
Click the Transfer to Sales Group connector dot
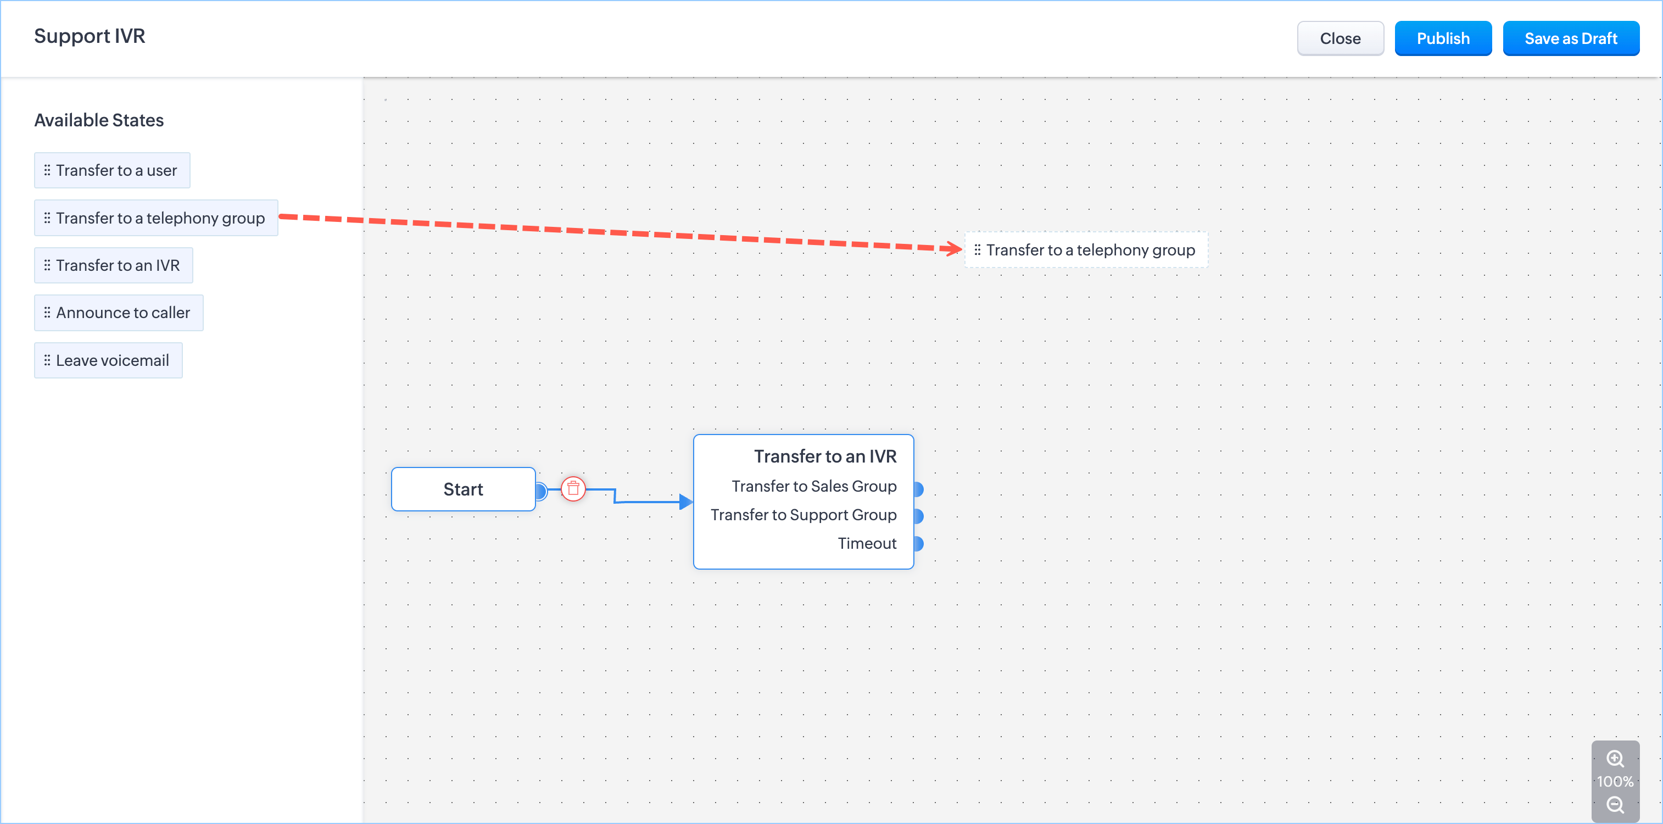(918, 489)
